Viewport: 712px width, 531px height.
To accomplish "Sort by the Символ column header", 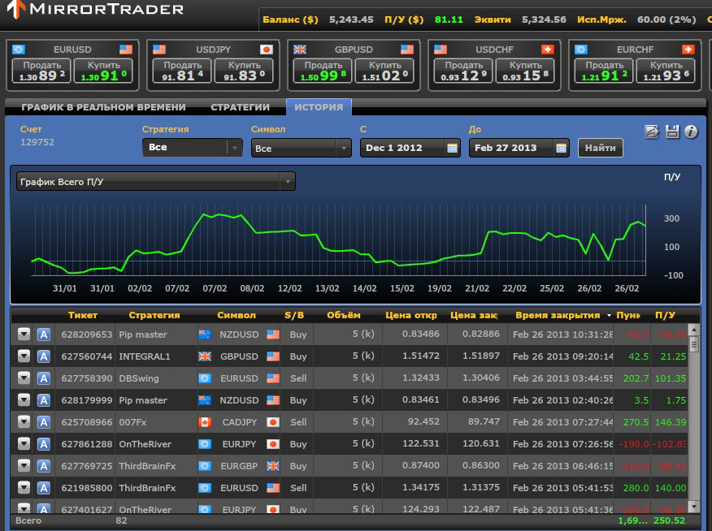I will pos(237,315).
